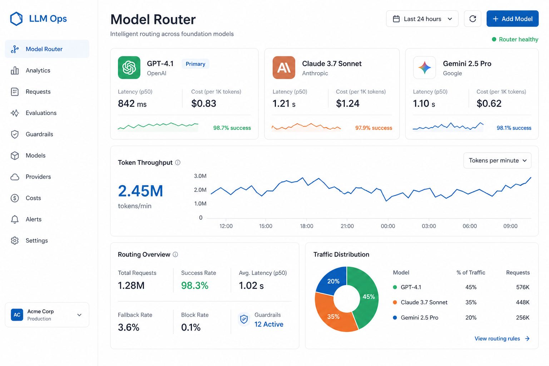This screenshot has width=549, height=366.
Task: Click the $1.24 cost value
Action: [x=348, y=104]
